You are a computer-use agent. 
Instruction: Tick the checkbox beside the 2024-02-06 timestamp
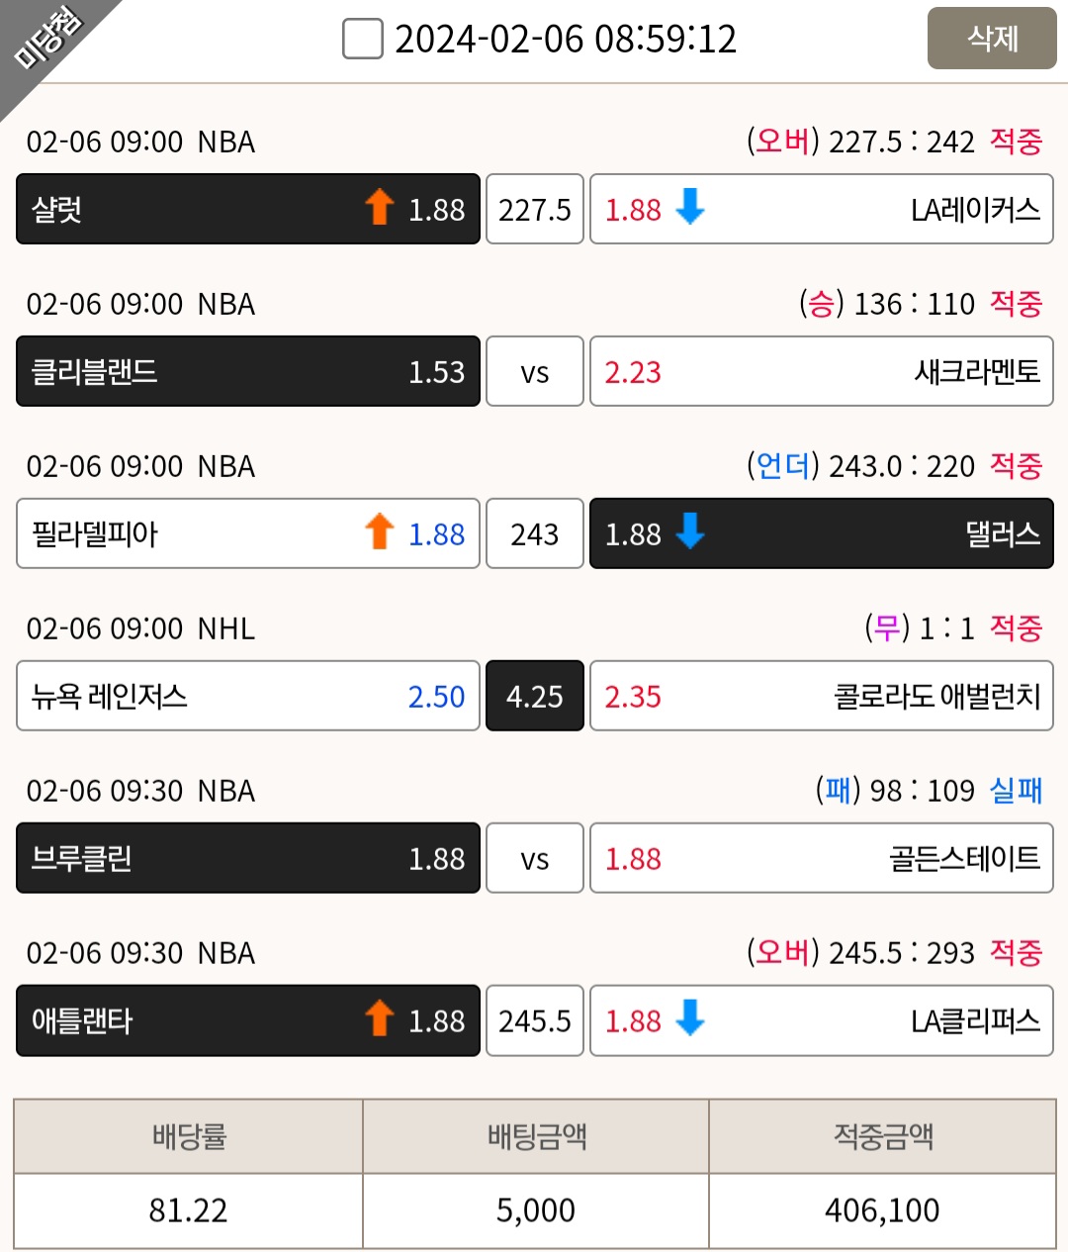click(362, 40)
